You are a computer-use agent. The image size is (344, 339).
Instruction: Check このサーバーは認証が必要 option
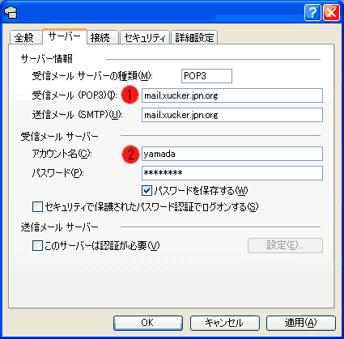[37, 246]
